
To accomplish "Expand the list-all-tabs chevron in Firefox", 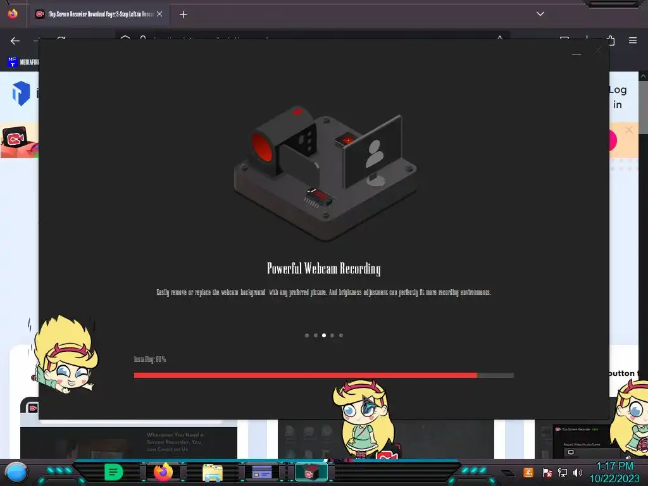I will 540,14.
